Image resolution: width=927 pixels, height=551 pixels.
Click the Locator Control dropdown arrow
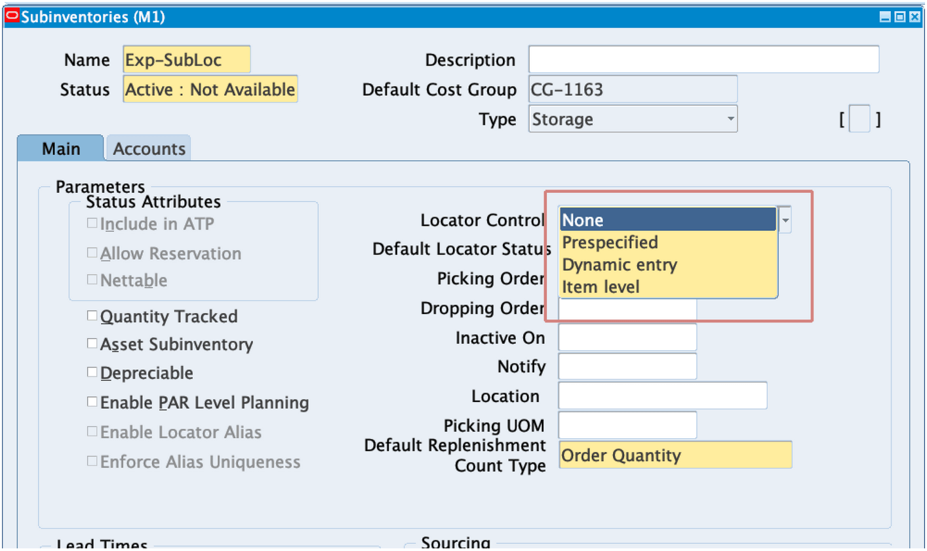click(x=785, y=220)
